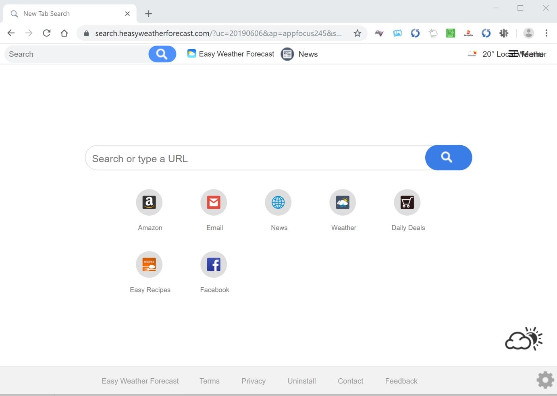Open settings via the gear icon
The width and height of the screenshot is (557, 396).
(545, 380)
